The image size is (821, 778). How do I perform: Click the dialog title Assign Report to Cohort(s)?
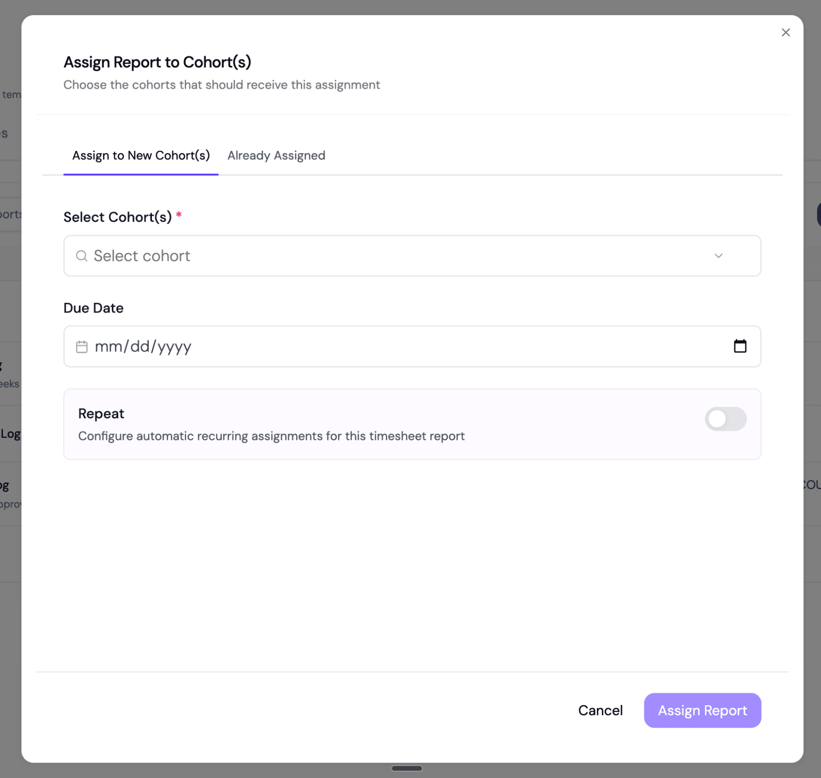pyautogui.click(x=157, y=61)
